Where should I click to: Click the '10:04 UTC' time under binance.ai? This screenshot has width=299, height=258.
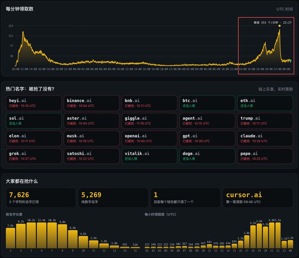tap(86, 106)
